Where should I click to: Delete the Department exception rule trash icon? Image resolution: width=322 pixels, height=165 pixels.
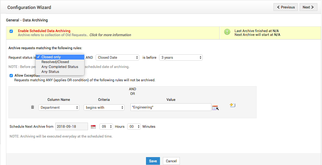32,107
